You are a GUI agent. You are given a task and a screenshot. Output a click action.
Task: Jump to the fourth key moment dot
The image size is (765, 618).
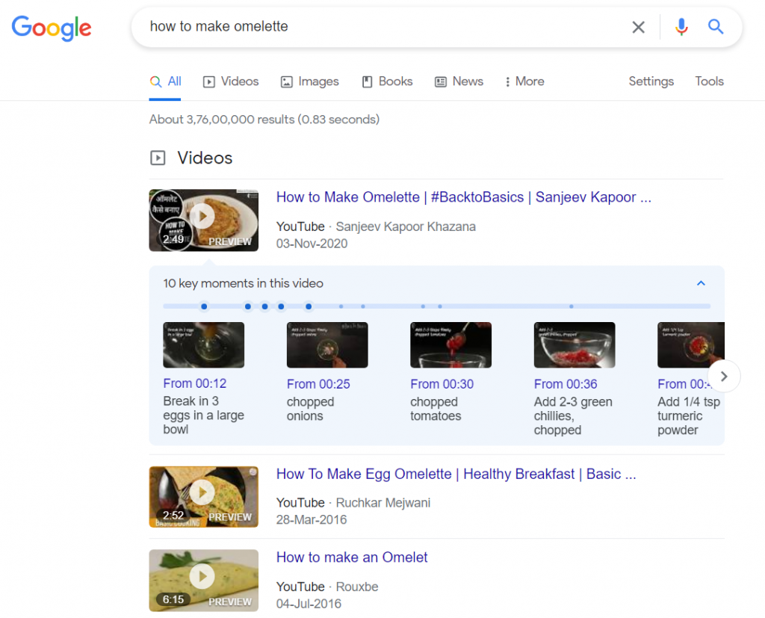point(281,306)
